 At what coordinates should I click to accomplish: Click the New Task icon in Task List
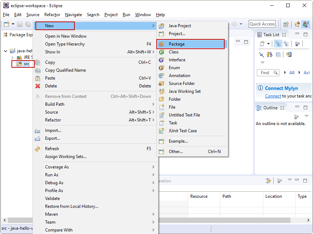(262, 44)
